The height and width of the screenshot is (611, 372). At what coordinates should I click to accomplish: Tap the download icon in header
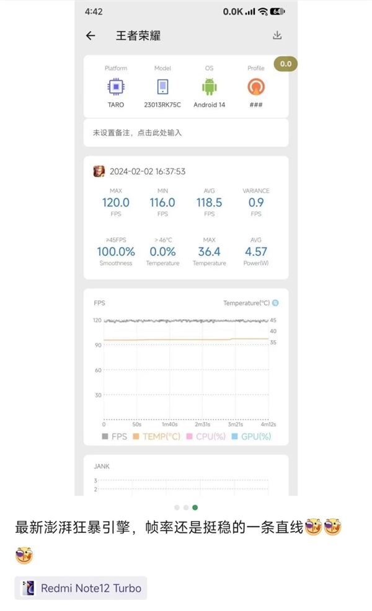point(277,35)
